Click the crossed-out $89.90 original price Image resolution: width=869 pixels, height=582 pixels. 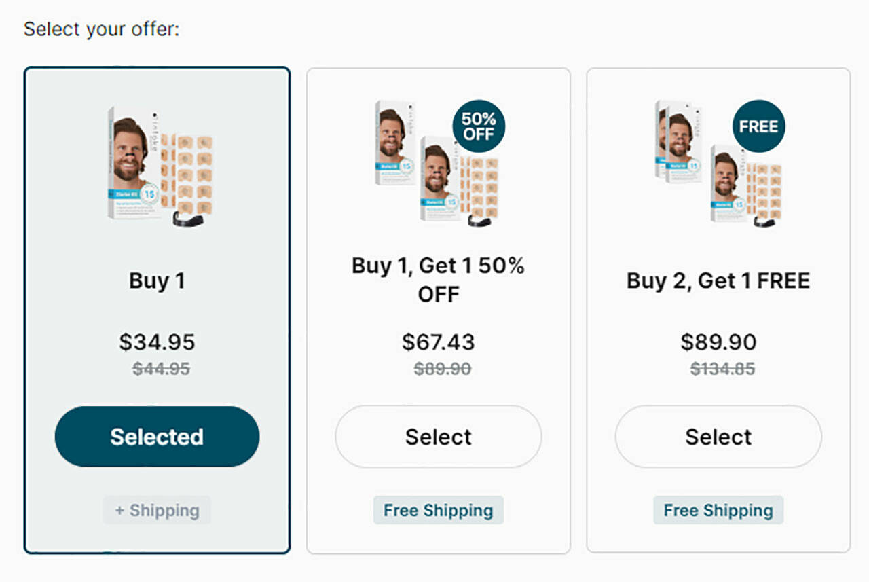tap(442, 369)
